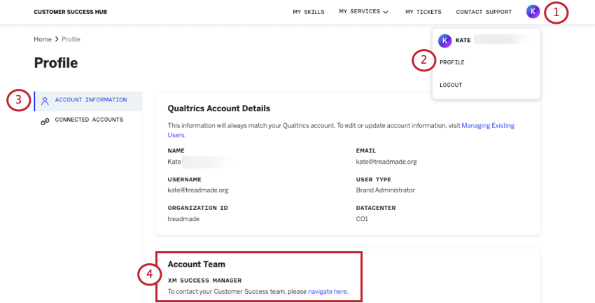
Task: Click the User Type field label
Action: pyautogui.click(x=373, y=180)
